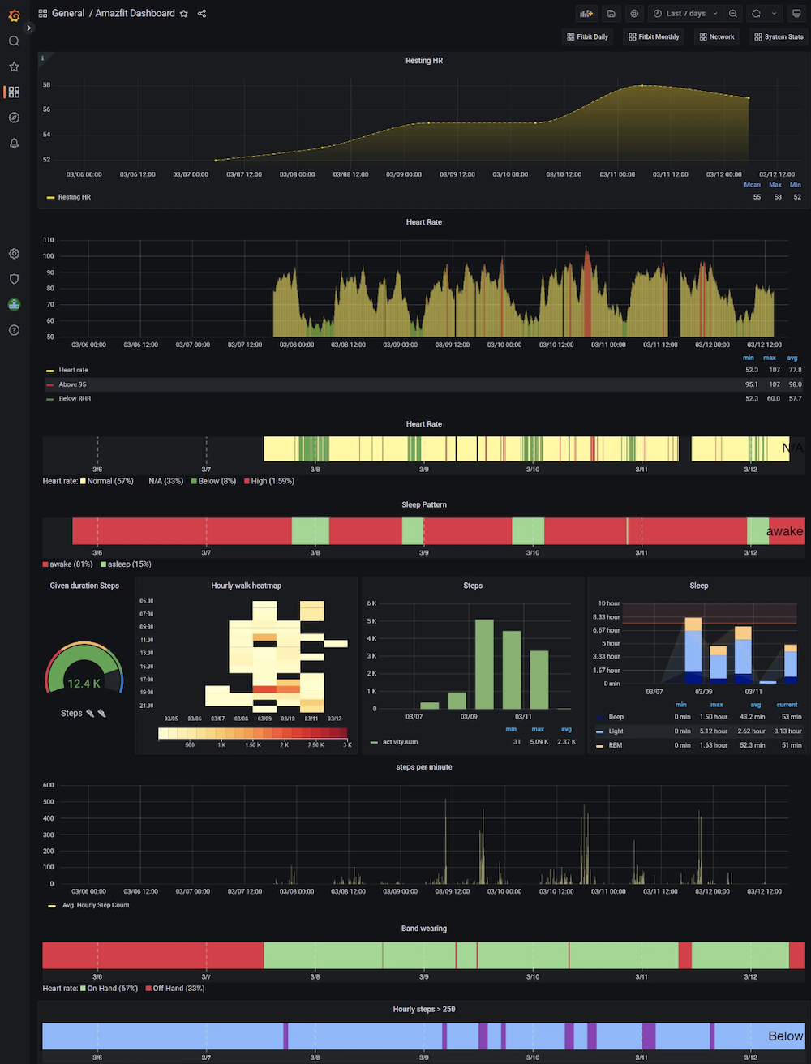
Task: Open the Resting HR panel title menu
Action: coord(424,61)
